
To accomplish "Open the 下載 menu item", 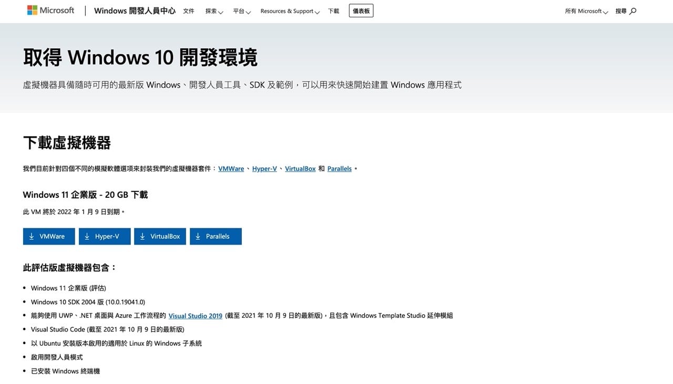I will [x=334, y=11].
